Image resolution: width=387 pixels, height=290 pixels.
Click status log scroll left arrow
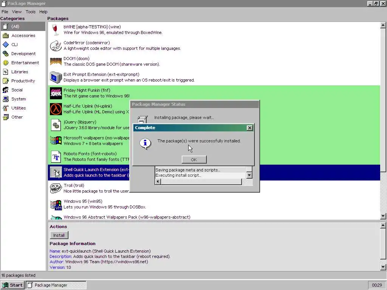tap(158, 182)
